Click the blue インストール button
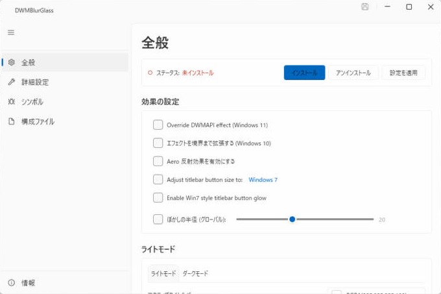The height and width of the screenshot is (294, 441). pyautogui.click(x=304, y=73)
